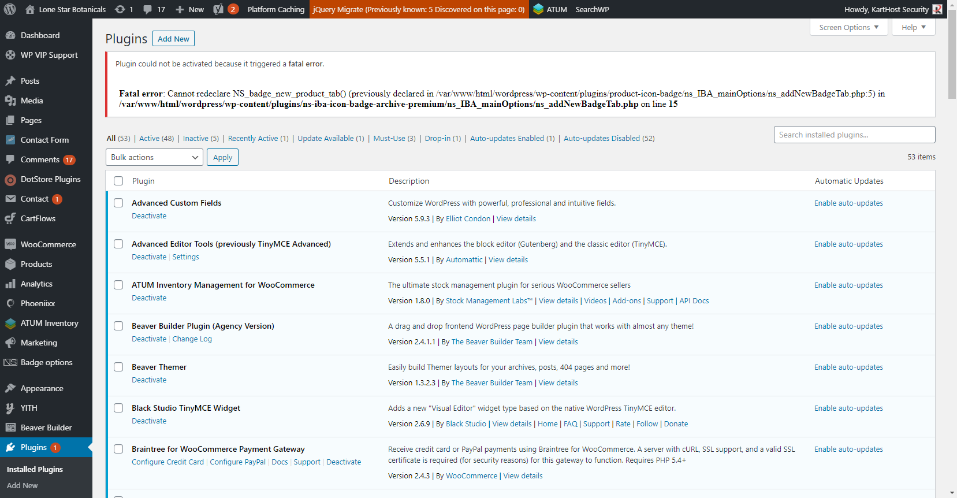This screenshot has height=498, width=957.
Task: Click the Analytics bar chart icon
Action: pyautogui.click(x=10, y=284)
